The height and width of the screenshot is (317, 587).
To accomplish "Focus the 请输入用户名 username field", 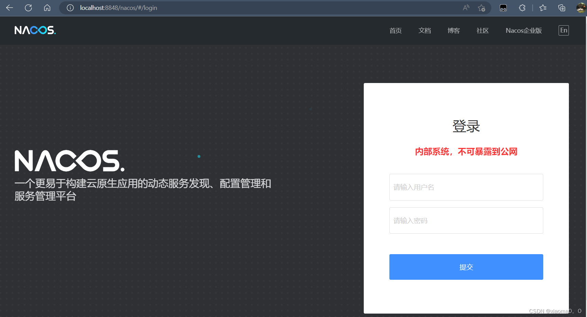I will click(466, 187).
